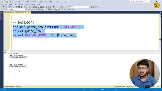Switch to the Messages tab
The height and width of the screenshot is (91, 162).
click(x=14, y=53)
